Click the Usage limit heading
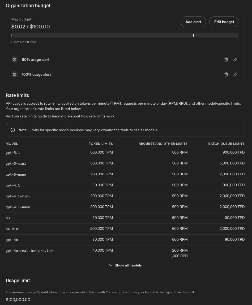 [x=18, y=281]
